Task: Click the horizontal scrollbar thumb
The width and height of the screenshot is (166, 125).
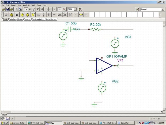Action: coord(7,112)
